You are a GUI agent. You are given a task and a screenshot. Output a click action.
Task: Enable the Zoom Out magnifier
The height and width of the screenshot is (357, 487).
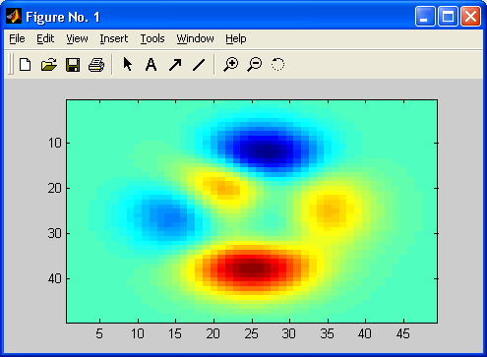(255, 64)
